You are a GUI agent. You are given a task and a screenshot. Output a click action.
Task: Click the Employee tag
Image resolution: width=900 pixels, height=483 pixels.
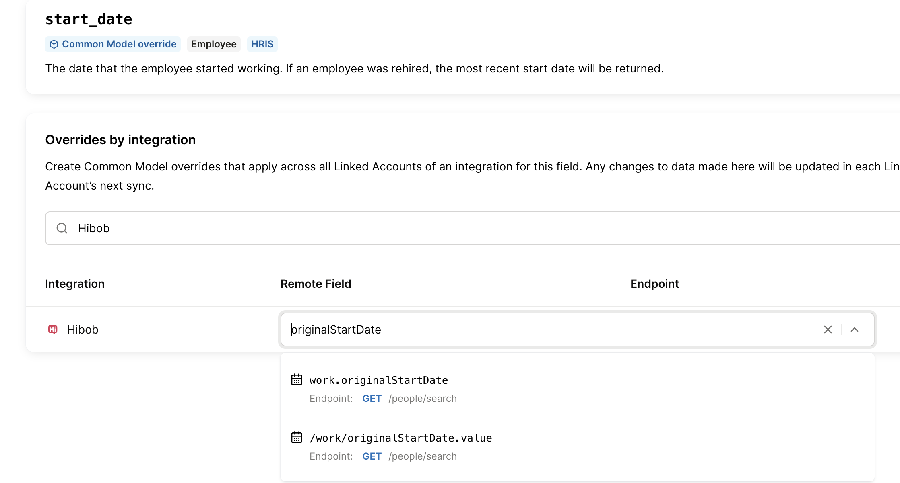[214, 44]
